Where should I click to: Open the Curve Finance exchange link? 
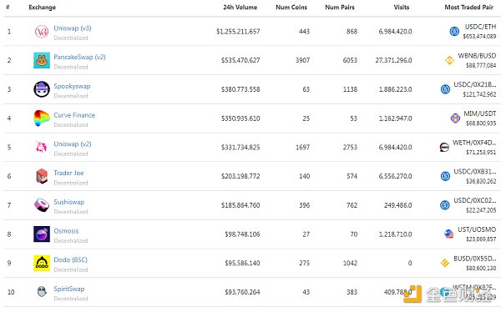74,115
